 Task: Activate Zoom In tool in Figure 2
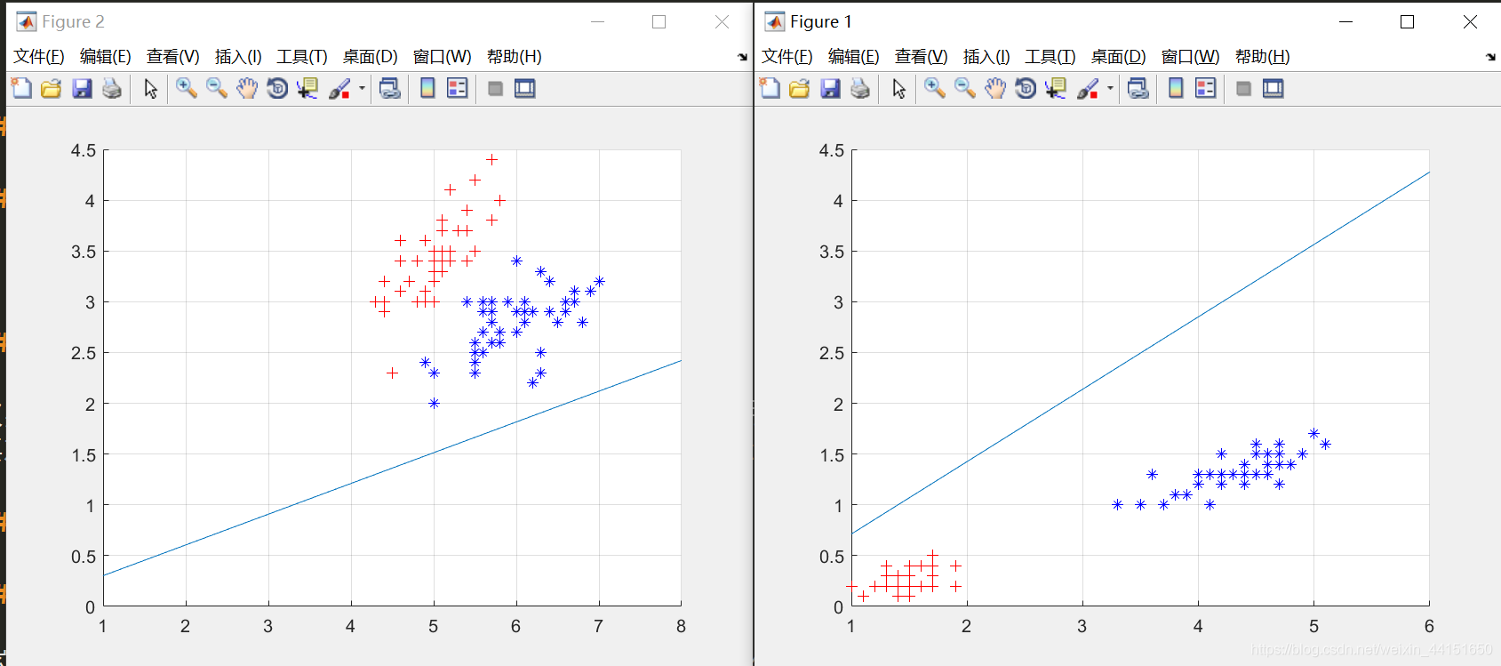click(x=187, y=88)
